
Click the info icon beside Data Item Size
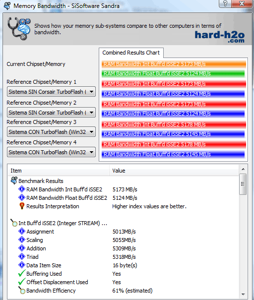coord(22,265)
